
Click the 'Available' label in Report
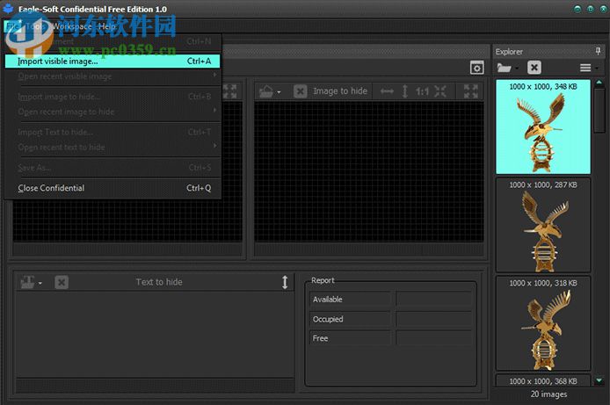coord(328,300)
